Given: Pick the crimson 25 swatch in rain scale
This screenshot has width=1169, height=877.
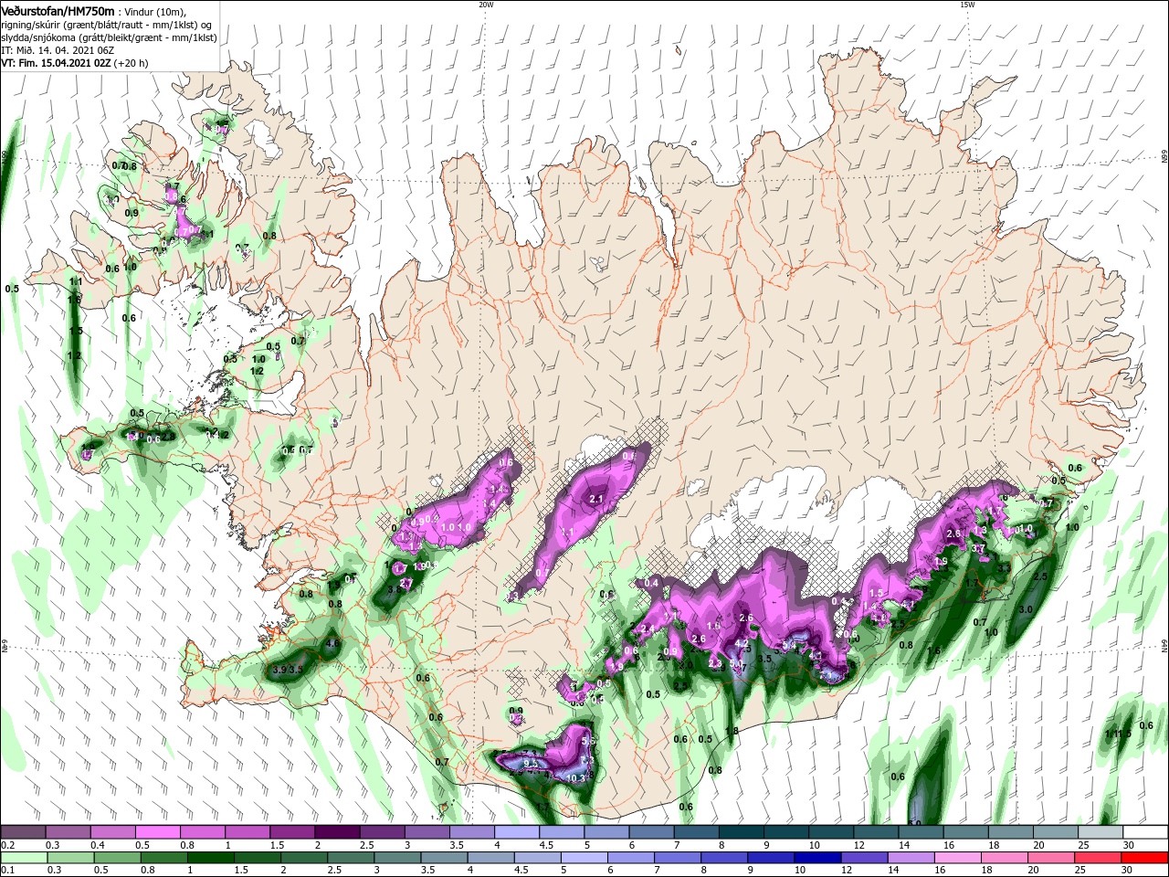Looking at the screenshot, I should [x=1097, y=858].
